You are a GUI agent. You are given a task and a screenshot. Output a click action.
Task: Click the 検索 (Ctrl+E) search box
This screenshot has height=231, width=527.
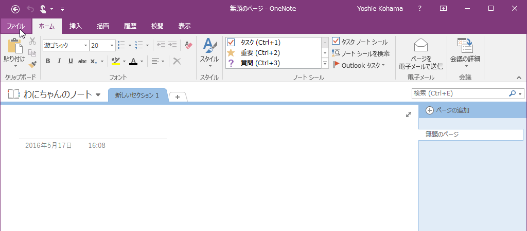(460, 93)
